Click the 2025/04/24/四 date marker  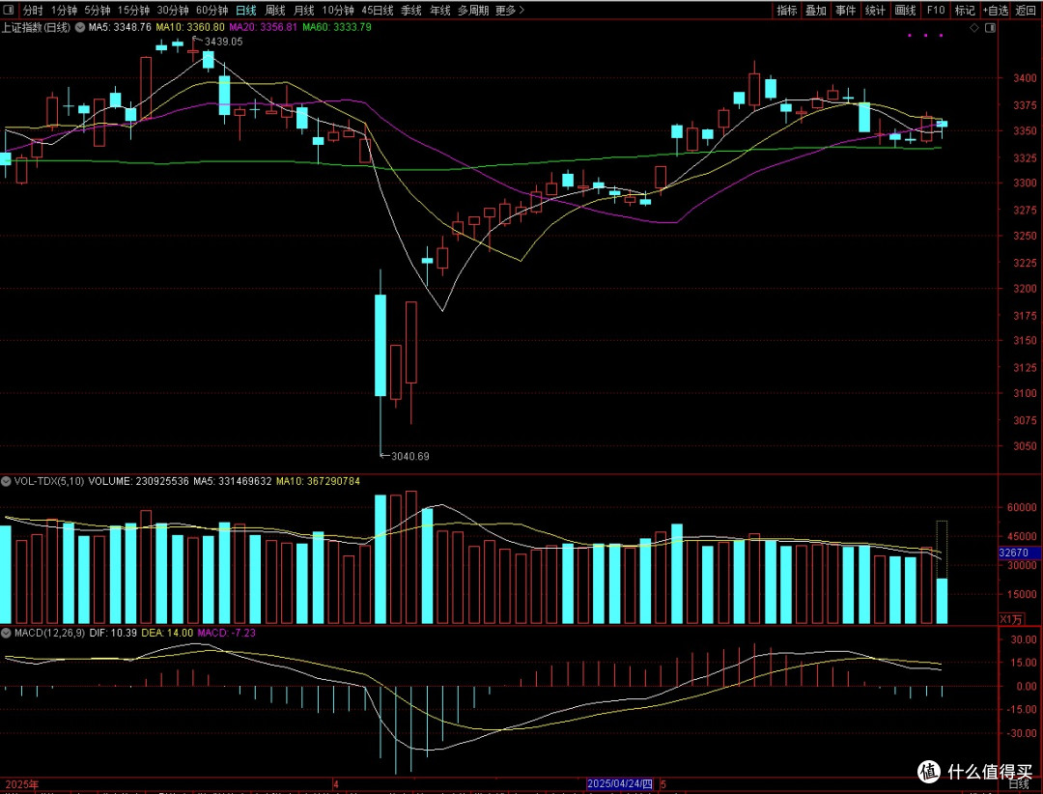(x=620, y=784)
